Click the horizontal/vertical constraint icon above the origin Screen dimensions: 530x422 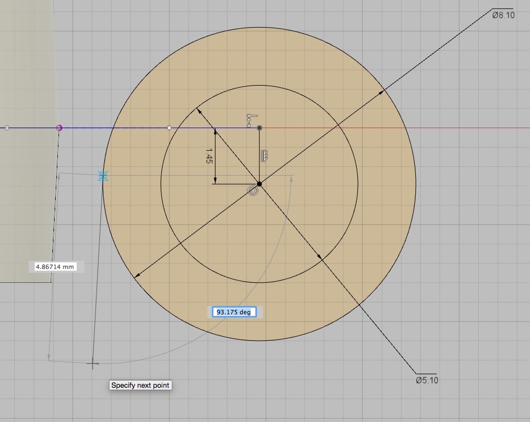[x=251, y=120]
